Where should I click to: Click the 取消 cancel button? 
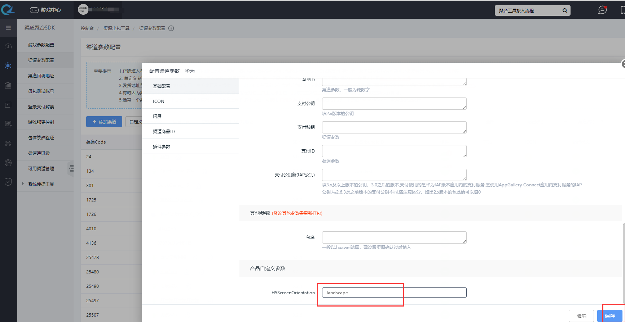(x=581, y=316)
